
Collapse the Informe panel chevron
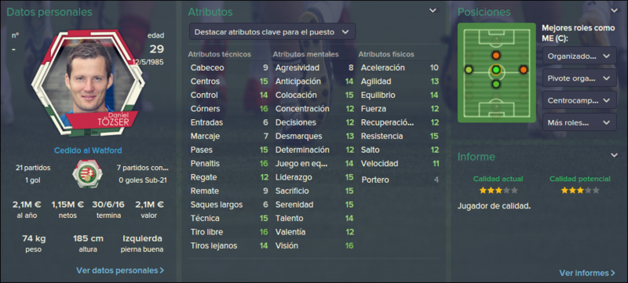(615, 155)
